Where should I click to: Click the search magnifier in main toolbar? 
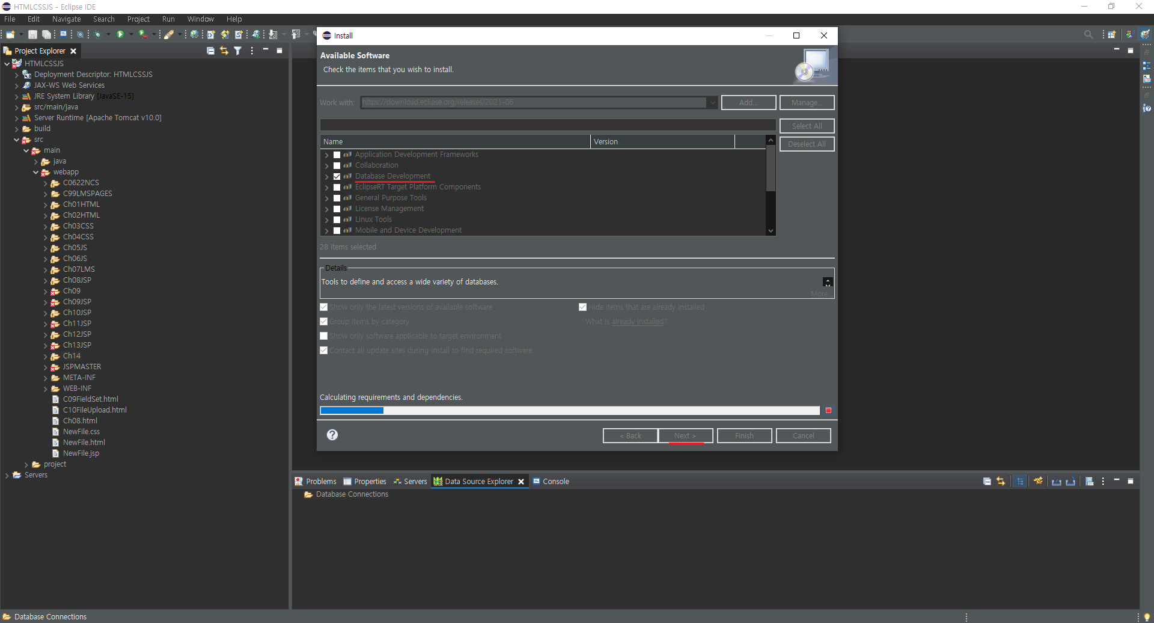click(1088, 35)
